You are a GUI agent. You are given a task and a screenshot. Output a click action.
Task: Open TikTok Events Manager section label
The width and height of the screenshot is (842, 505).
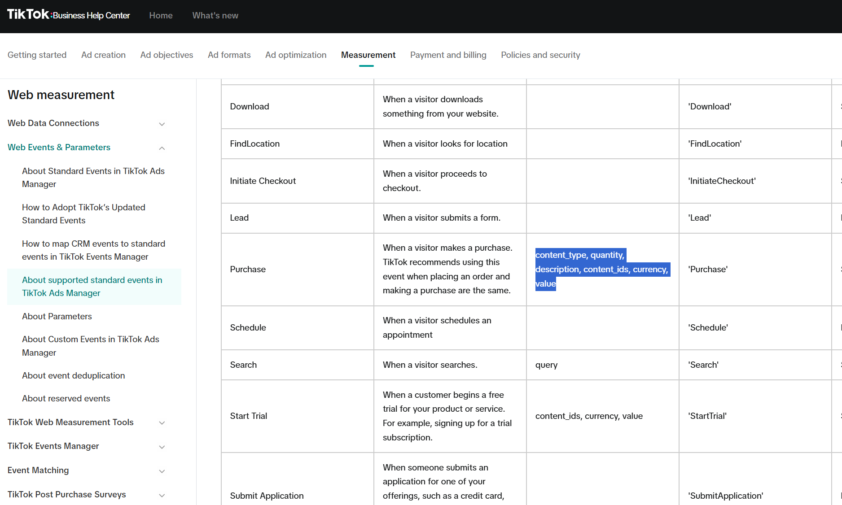coord(53,446)
